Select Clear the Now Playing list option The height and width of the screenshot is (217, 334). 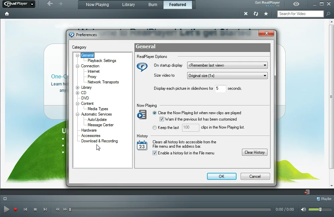pyautogui.click(x=155, y=113)
